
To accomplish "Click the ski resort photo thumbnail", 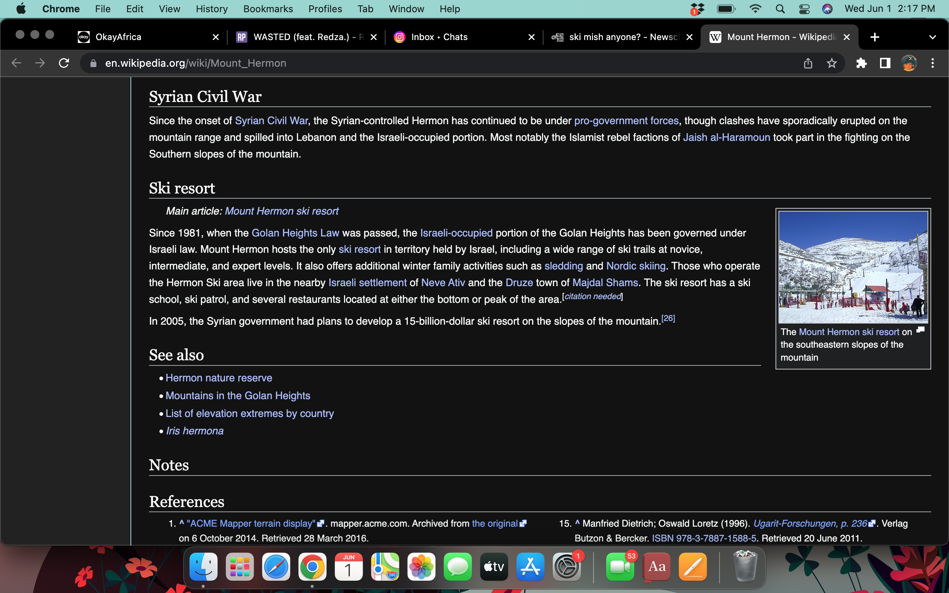I will point(853,267).
